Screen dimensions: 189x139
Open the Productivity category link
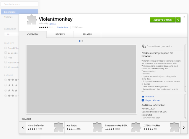(x=63, y=27)
